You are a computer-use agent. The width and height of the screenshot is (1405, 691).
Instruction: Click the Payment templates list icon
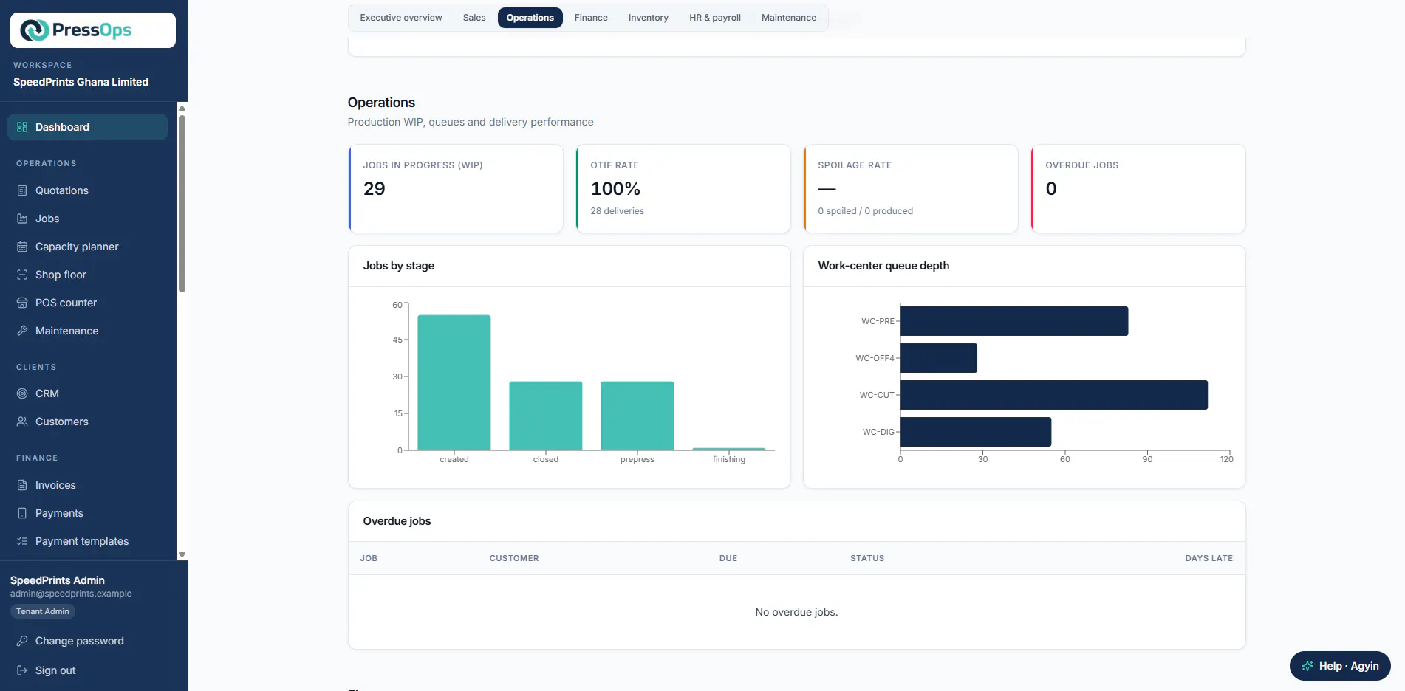[22, 541]
